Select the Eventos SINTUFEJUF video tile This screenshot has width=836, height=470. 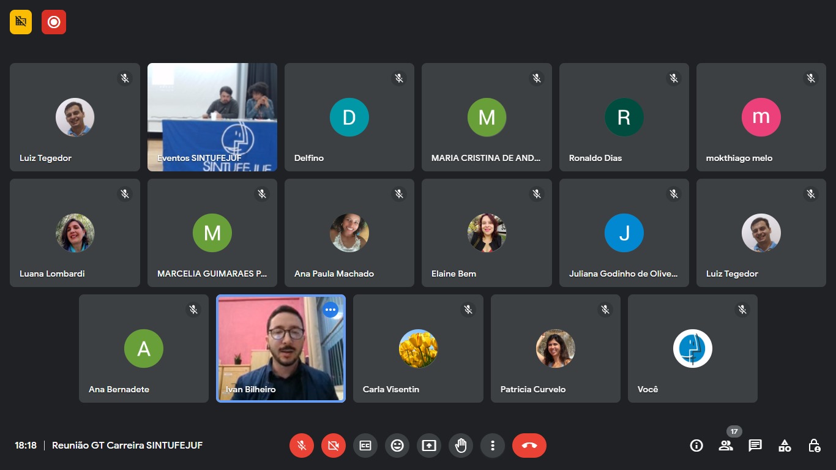tap(212, 117)
